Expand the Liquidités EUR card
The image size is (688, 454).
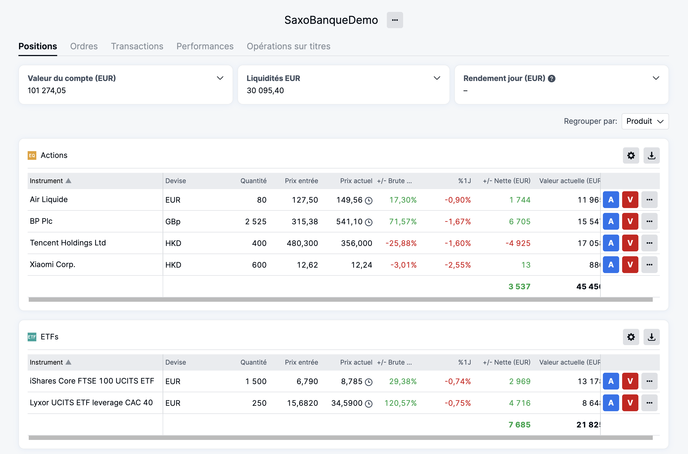click(x=436, y=78)
